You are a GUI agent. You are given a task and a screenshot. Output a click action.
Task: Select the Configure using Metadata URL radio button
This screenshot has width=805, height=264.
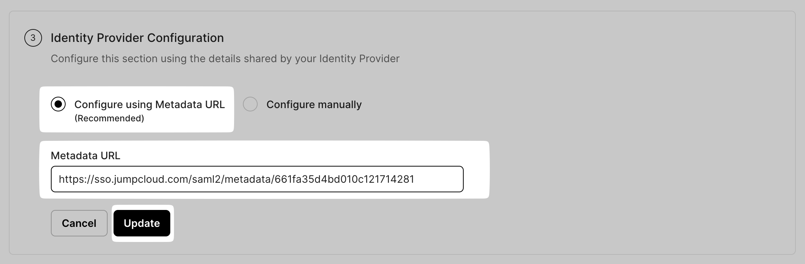(x=58, y=104)
